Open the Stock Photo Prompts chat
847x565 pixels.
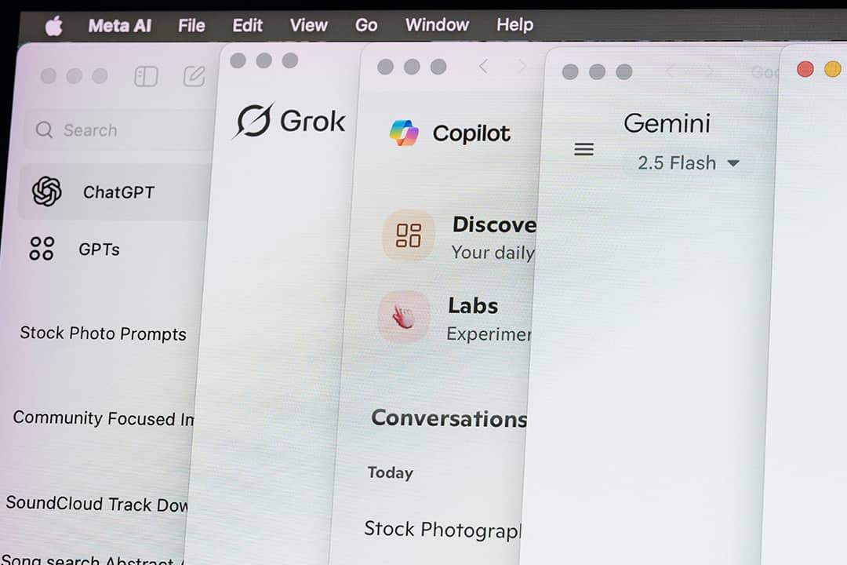pyautogui.click(x=103, y=334)
